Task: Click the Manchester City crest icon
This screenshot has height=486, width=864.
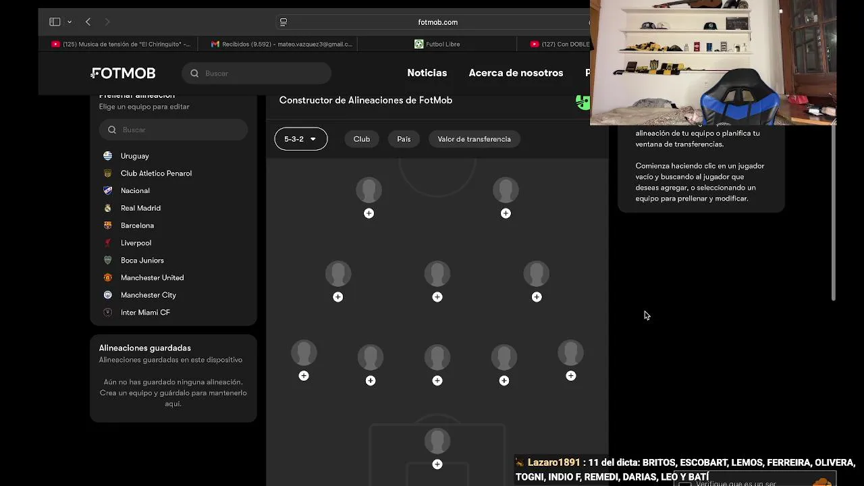Action: pos(107,295)
